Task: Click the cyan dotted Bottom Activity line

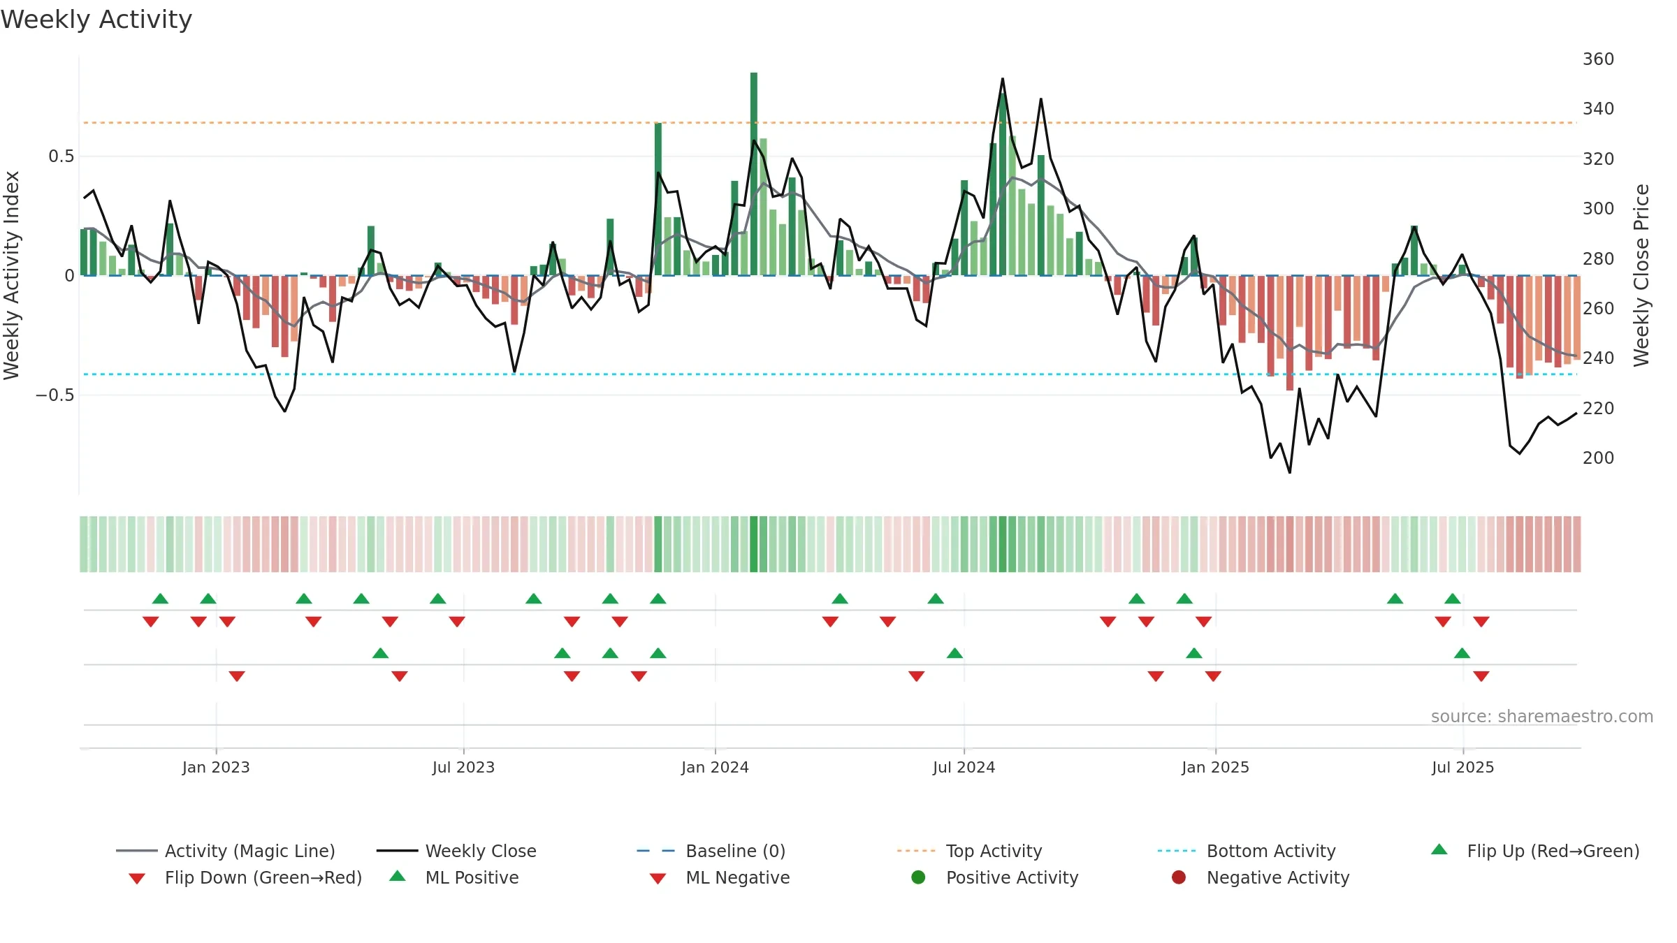Action: click(829, 374)
